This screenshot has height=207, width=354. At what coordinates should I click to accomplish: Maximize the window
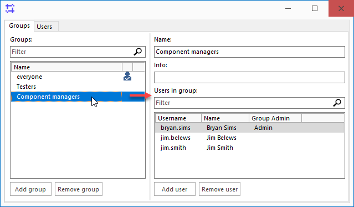click(315, 8)
